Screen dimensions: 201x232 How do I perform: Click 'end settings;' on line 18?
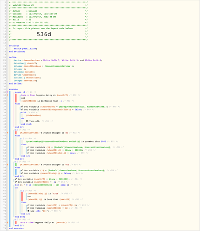click(x=17, y=52)
